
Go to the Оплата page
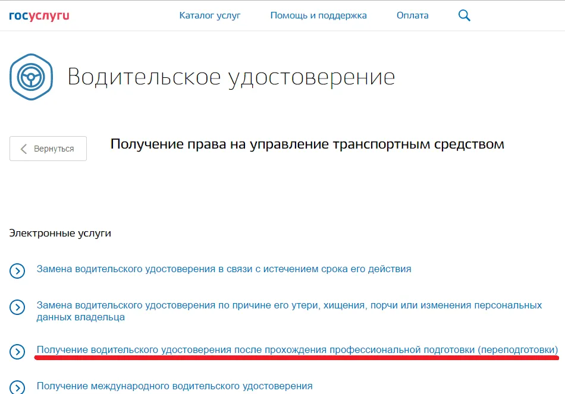point(413,15)
